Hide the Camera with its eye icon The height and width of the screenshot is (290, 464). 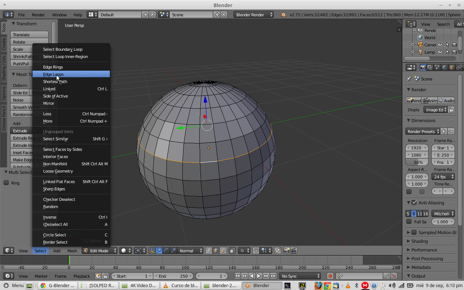pos(440,45)
